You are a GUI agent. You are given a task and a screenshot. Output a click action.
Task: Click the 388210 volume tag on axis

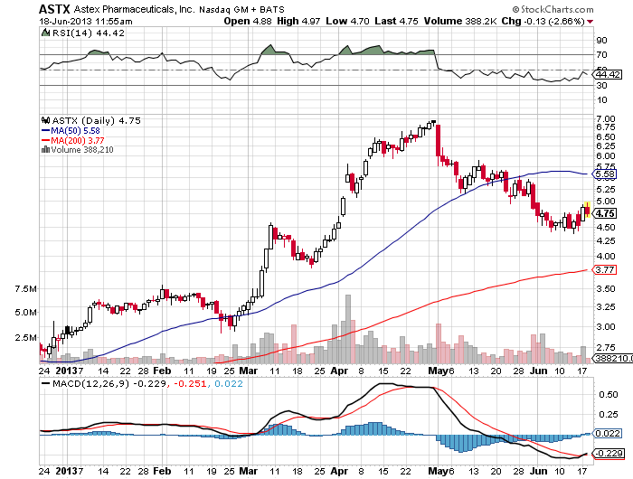[612, 358]
